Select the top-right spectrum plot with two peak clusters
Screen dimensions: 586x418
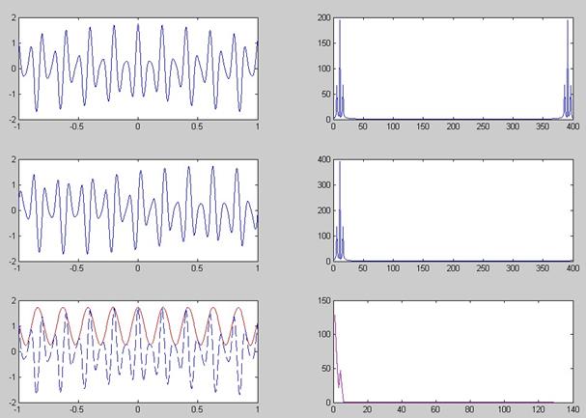point(453,69)
